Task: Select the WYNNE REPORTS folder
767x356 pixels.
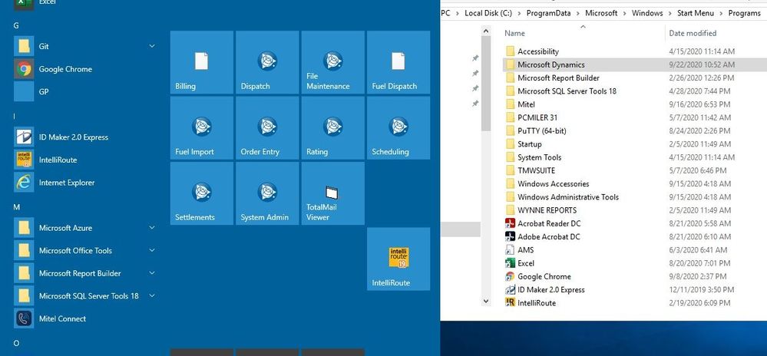Action: pyautogui.click(x=540, y=210)
